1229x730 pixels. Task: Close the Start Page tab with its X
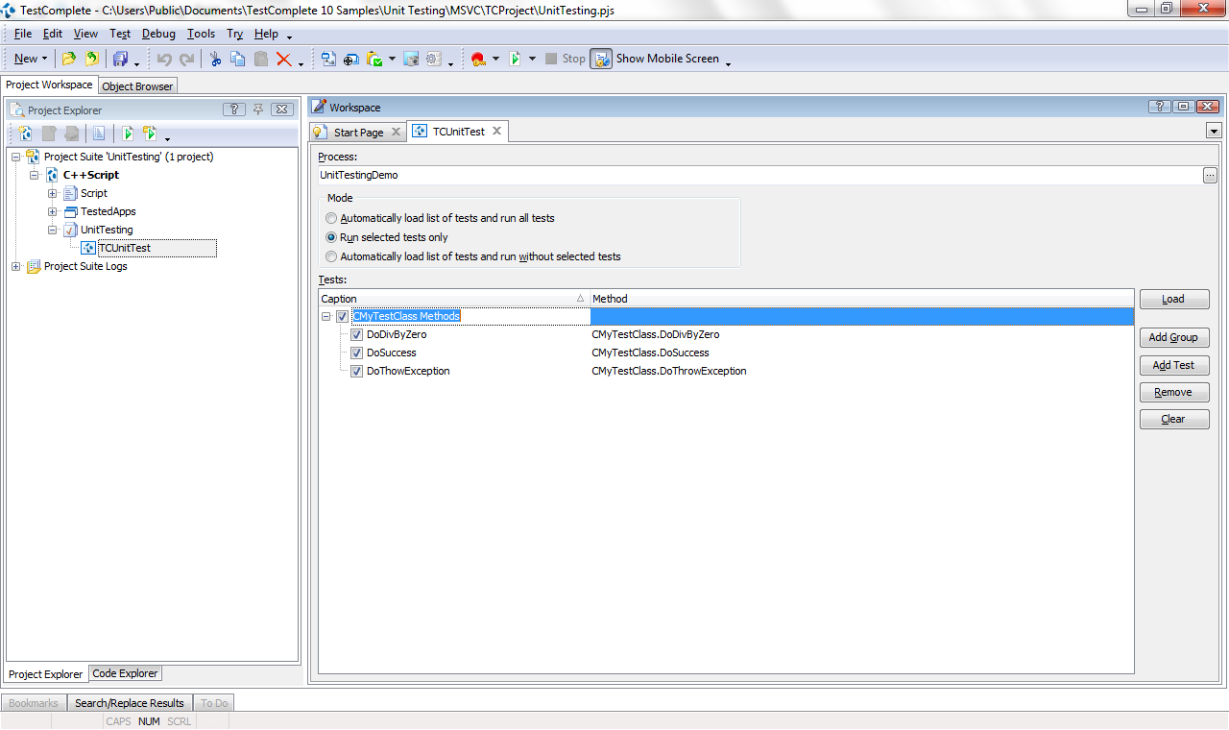coord(396,132)
